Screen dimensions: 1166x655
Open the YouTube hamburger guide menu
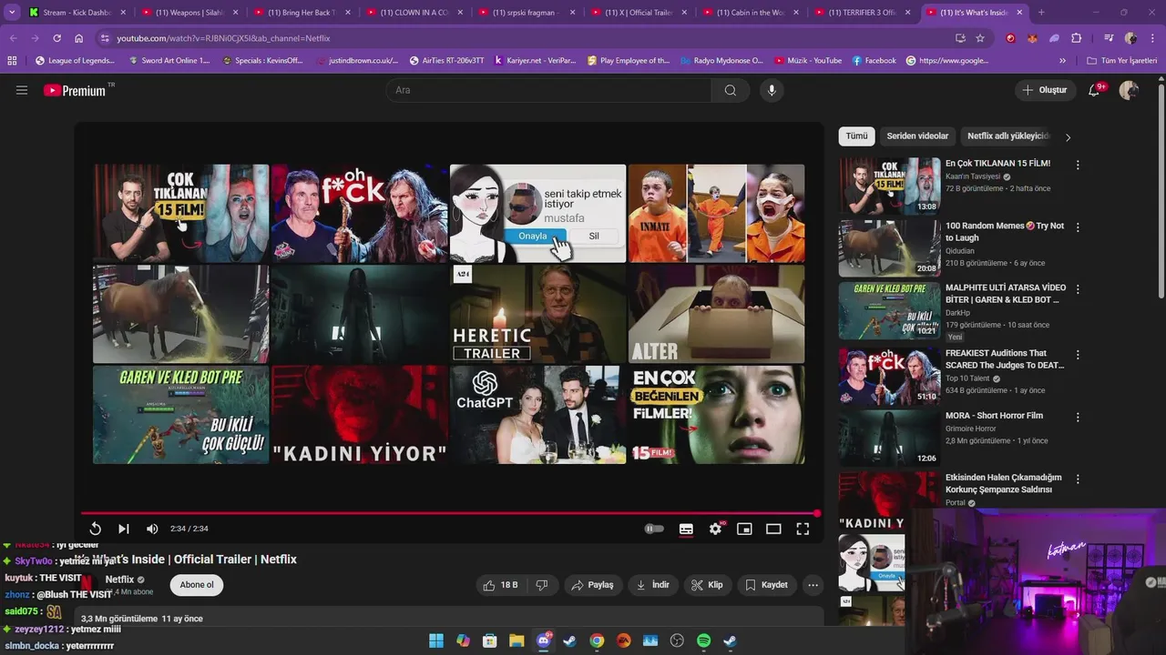click(22, 90)
